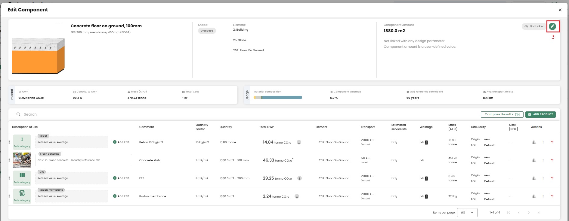Image resolution: width=569 pixels, height=221 pixels.
Task: Click the ADD PRODUCT button
Action: click(540, 114)
